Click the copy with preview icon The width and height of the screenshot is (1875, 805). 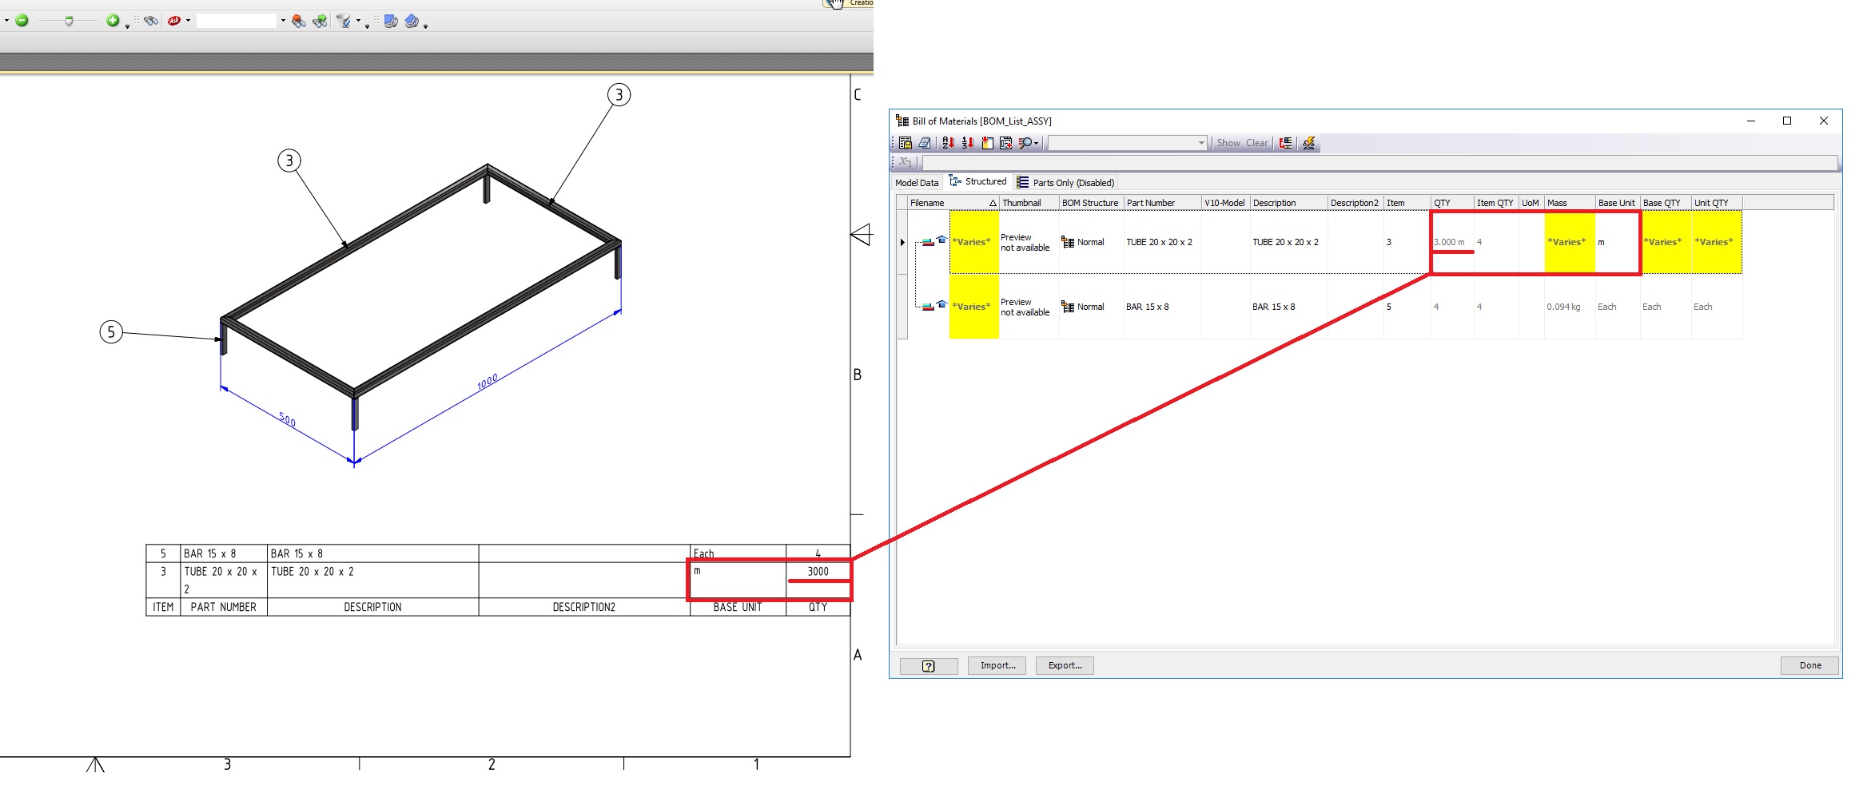1006,143
